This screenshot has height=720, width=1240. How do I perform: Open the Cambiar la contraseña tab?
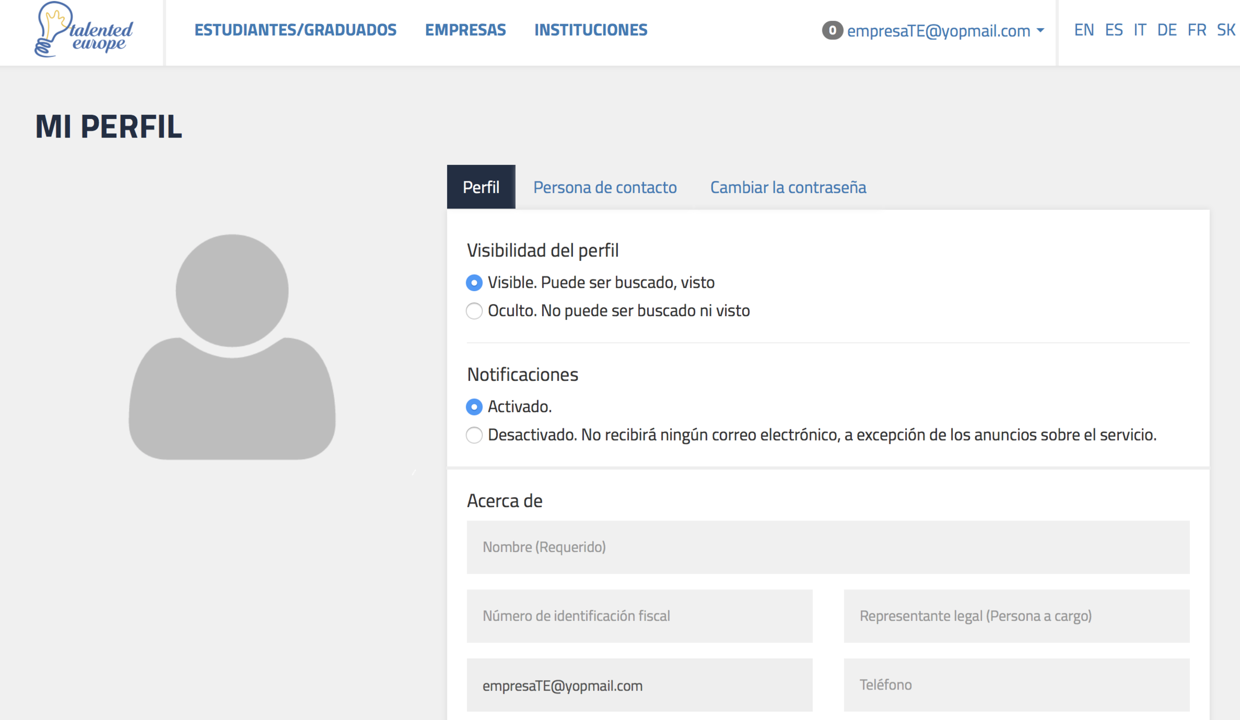(788, 187)
